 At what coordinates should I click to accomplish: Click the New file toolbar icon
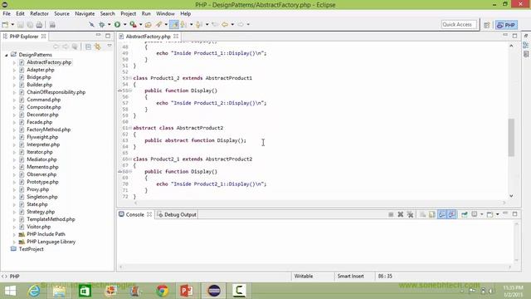pos(5,25)
